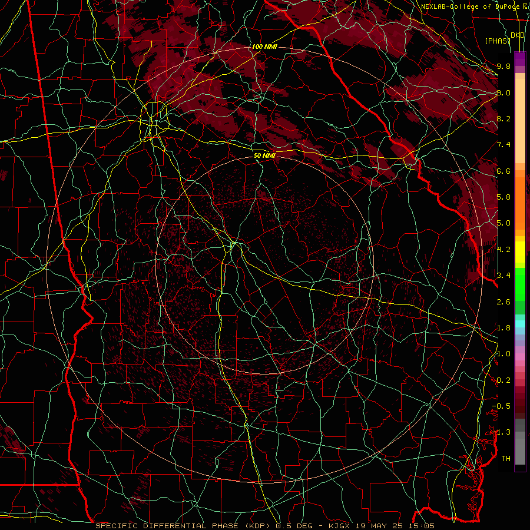This screenshot has width=530, height=530.
Task: Click the 7.4 legend value
Action: point(503,145)
